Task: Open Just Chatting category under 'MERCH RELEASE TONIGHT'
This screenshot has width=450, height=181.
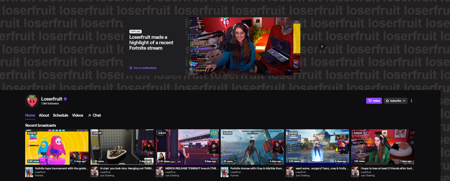Action: click(x=172, y=176)
